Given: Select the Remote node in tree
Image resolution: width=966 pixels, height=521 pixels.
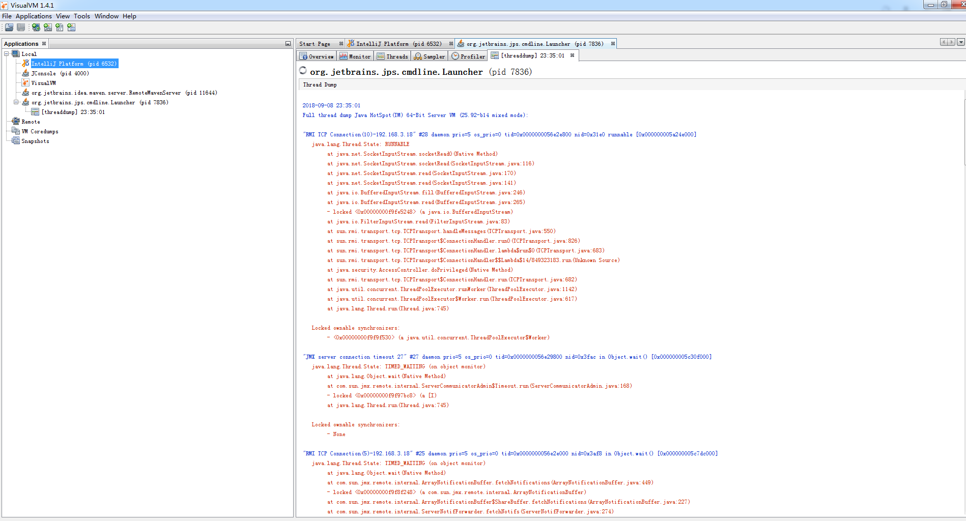Looking at the screenshot, I should [31, 122].
